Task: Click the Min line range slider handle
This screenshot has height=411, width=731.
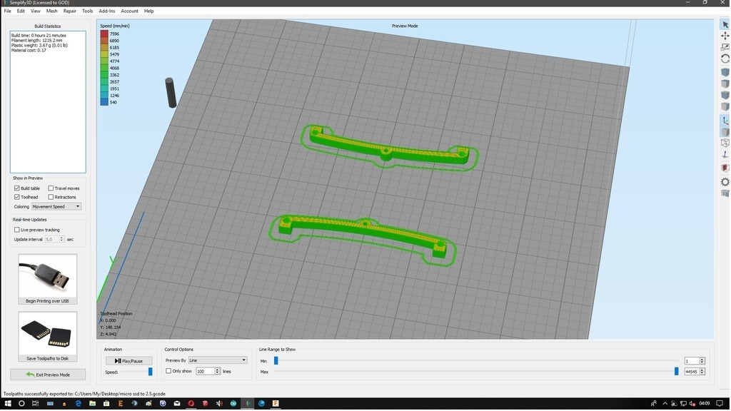Action: click(x=276, y=360)
